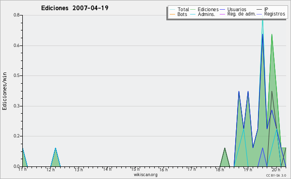Click the 11 h x-axis tick label
Image resolution: width=291 pixels, height=179 pixels.
click(x=23, y=169)
